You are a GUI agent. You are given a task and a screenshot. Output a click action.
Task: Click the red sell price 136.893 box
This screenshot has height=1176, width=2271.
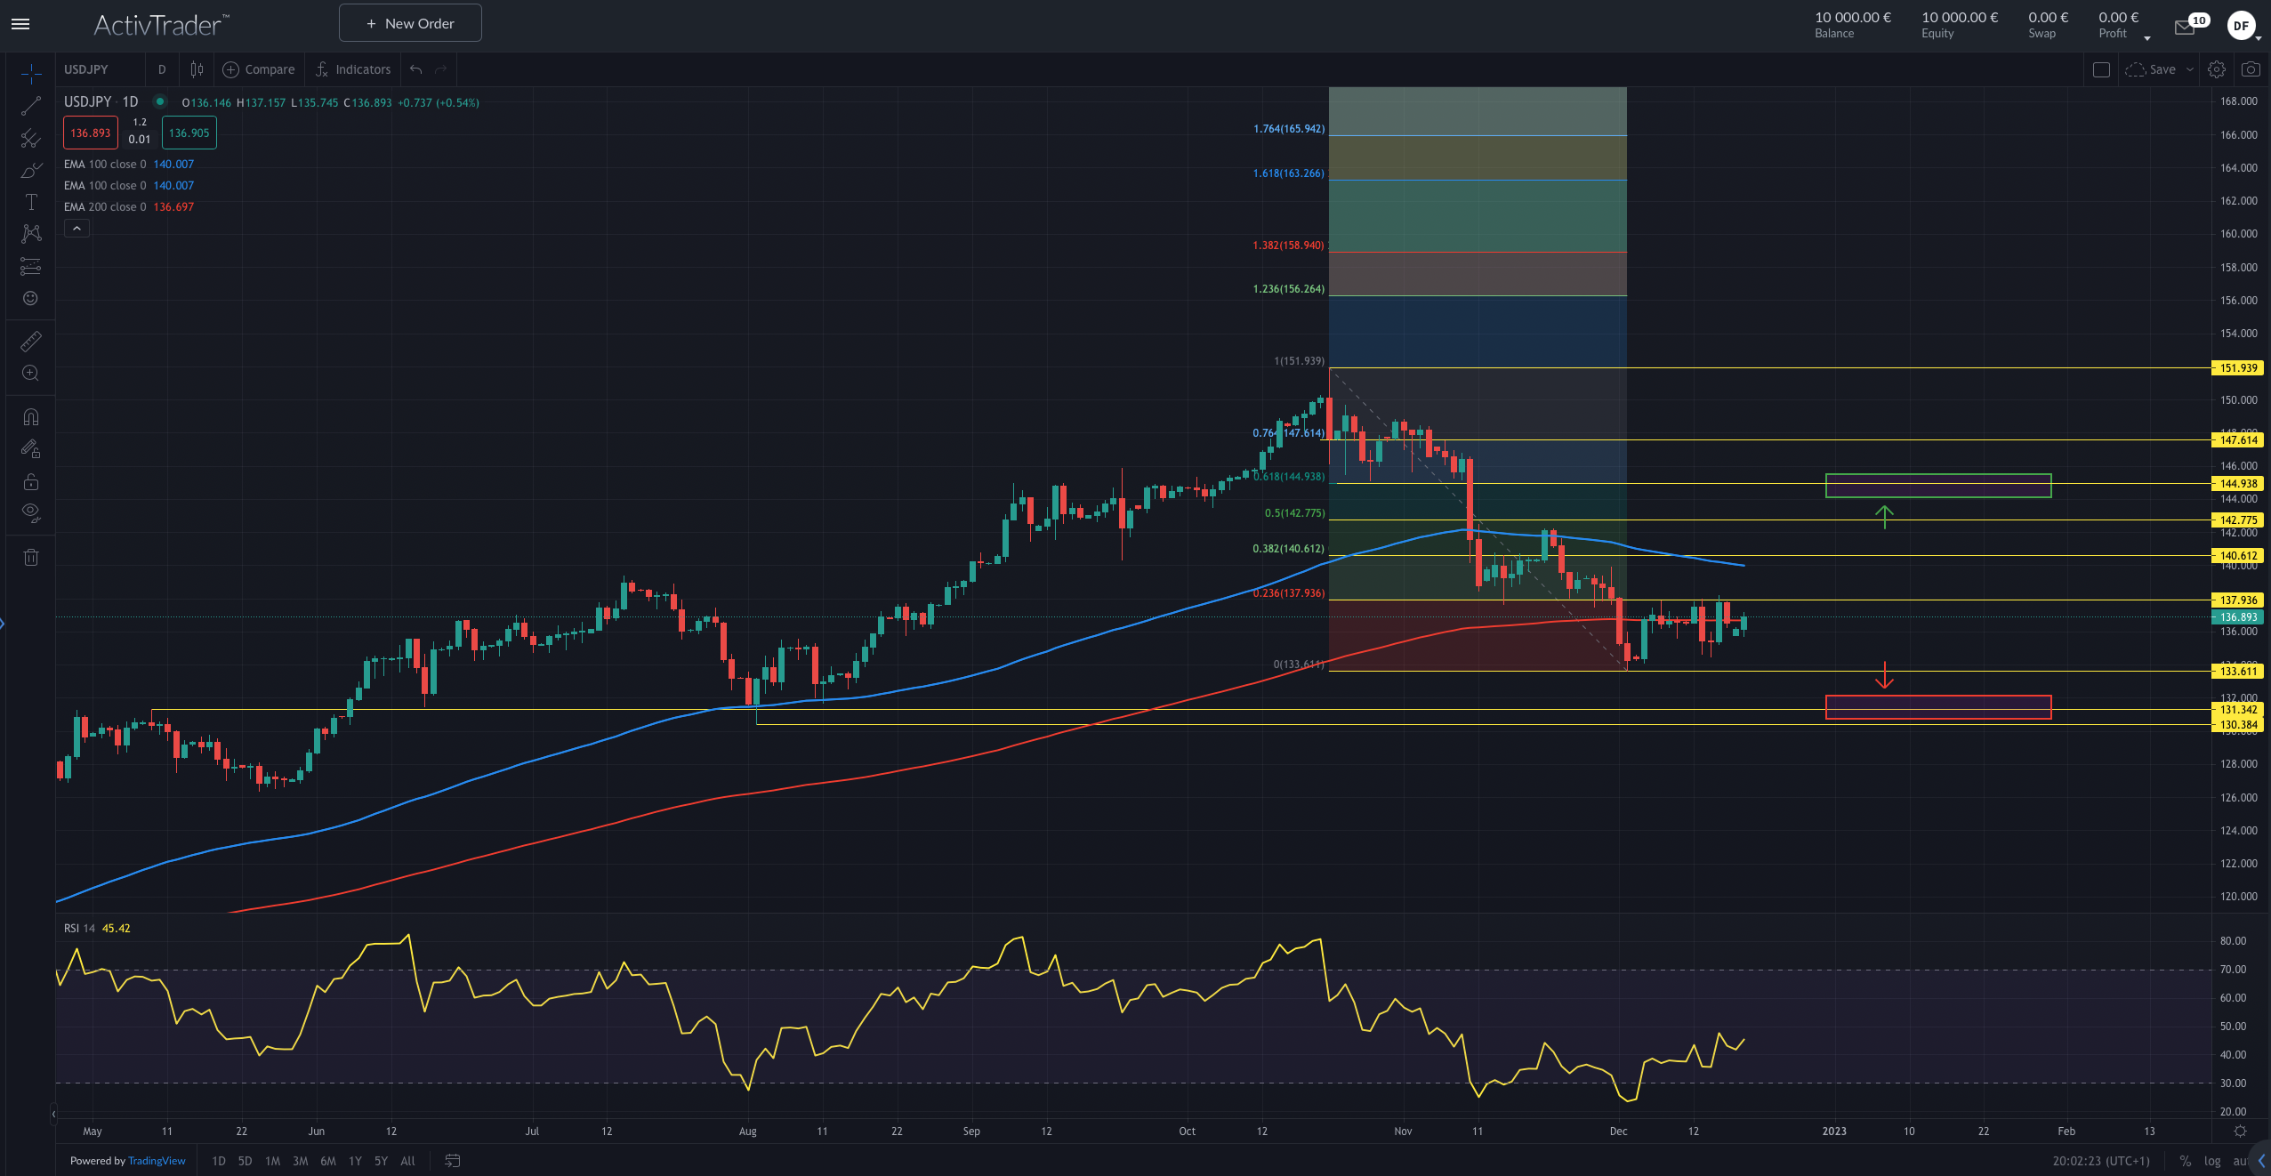(x=90, y=132)
